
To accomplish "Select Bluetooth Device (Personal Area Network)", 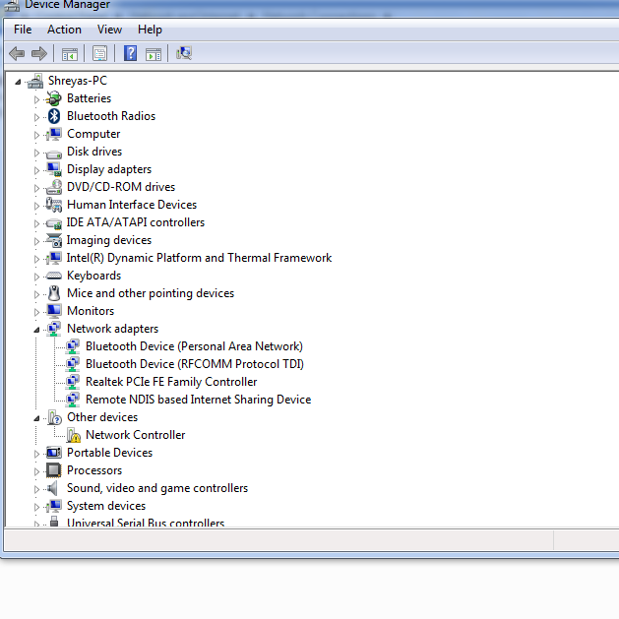I will (194, 346).
